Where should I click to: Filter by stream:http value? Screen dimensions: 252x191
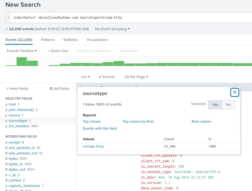93,147
